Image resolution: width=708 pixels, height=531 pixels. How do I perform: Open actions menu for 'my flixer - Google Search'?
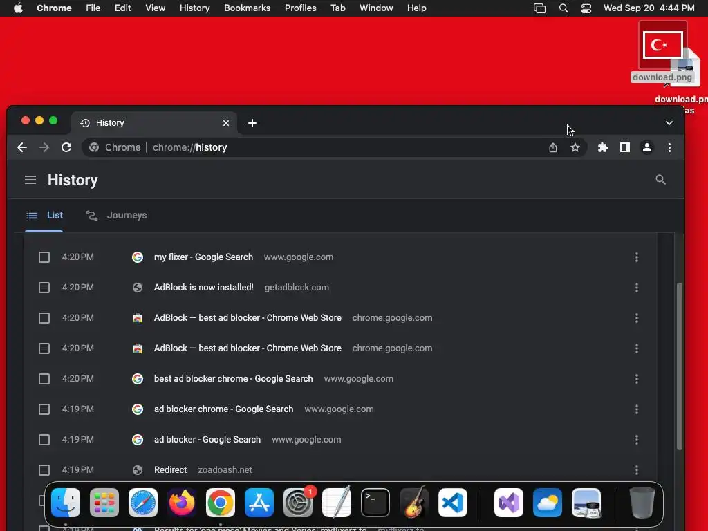[x=637, y=257]
